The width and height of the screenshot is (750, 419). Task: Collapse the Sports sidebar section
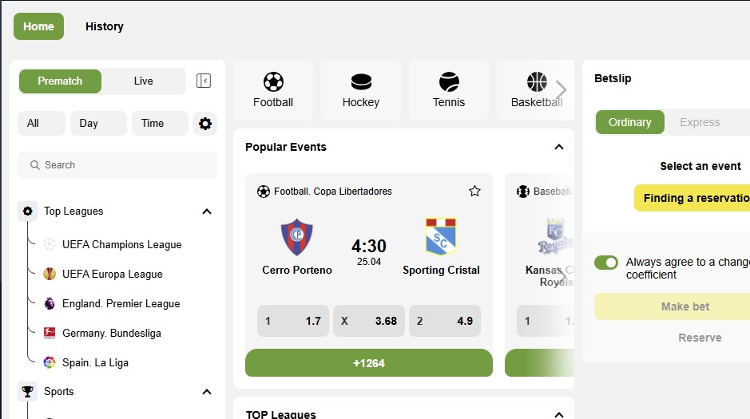[207, 392]
